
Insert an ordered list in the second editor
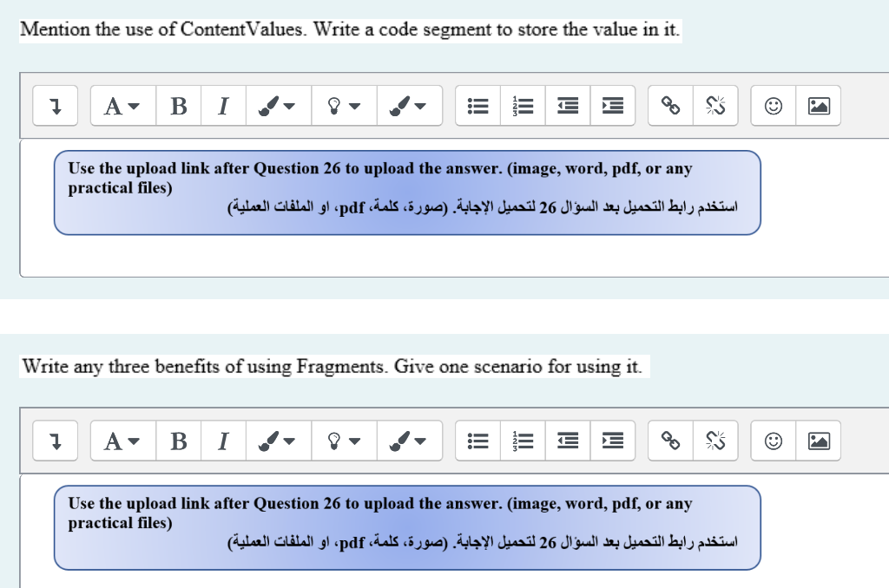[523, 441]
